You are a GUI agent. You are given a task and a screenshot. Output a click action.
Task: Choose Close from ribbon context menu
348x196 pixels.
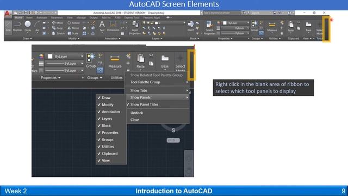coord(158,120)
